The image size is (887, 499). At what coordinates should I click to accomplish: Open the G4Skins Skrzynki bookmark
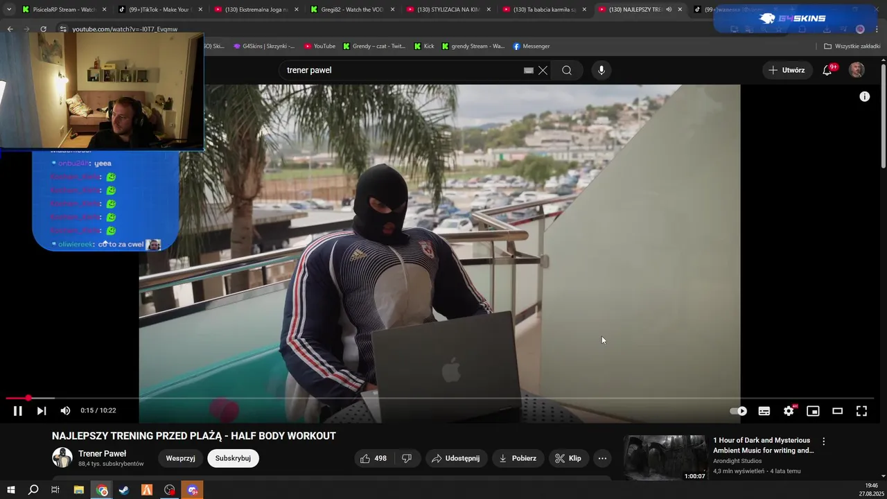264,46
